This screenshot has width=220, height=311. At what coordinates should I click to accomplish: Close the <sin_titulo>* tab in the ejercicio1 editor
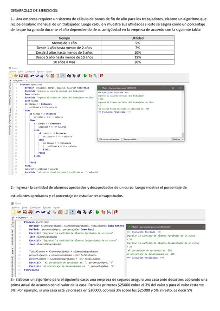(27, 80)
